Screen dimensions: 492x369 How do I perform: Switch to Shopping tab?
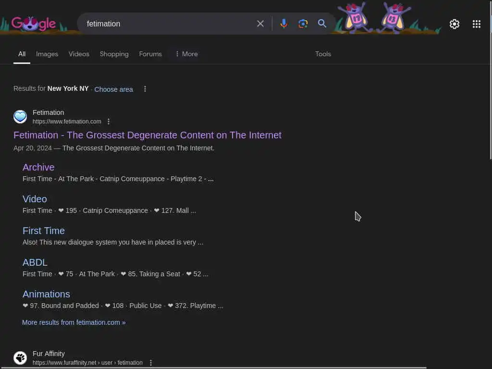[114, 54]
